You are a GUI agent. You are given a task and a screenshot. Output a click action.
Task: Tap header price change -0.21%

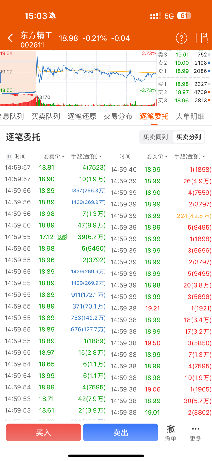[95, 38]
